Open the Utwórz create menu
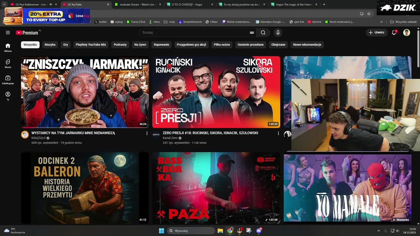Viewport: 420px width, 236px height. (376, 32)
